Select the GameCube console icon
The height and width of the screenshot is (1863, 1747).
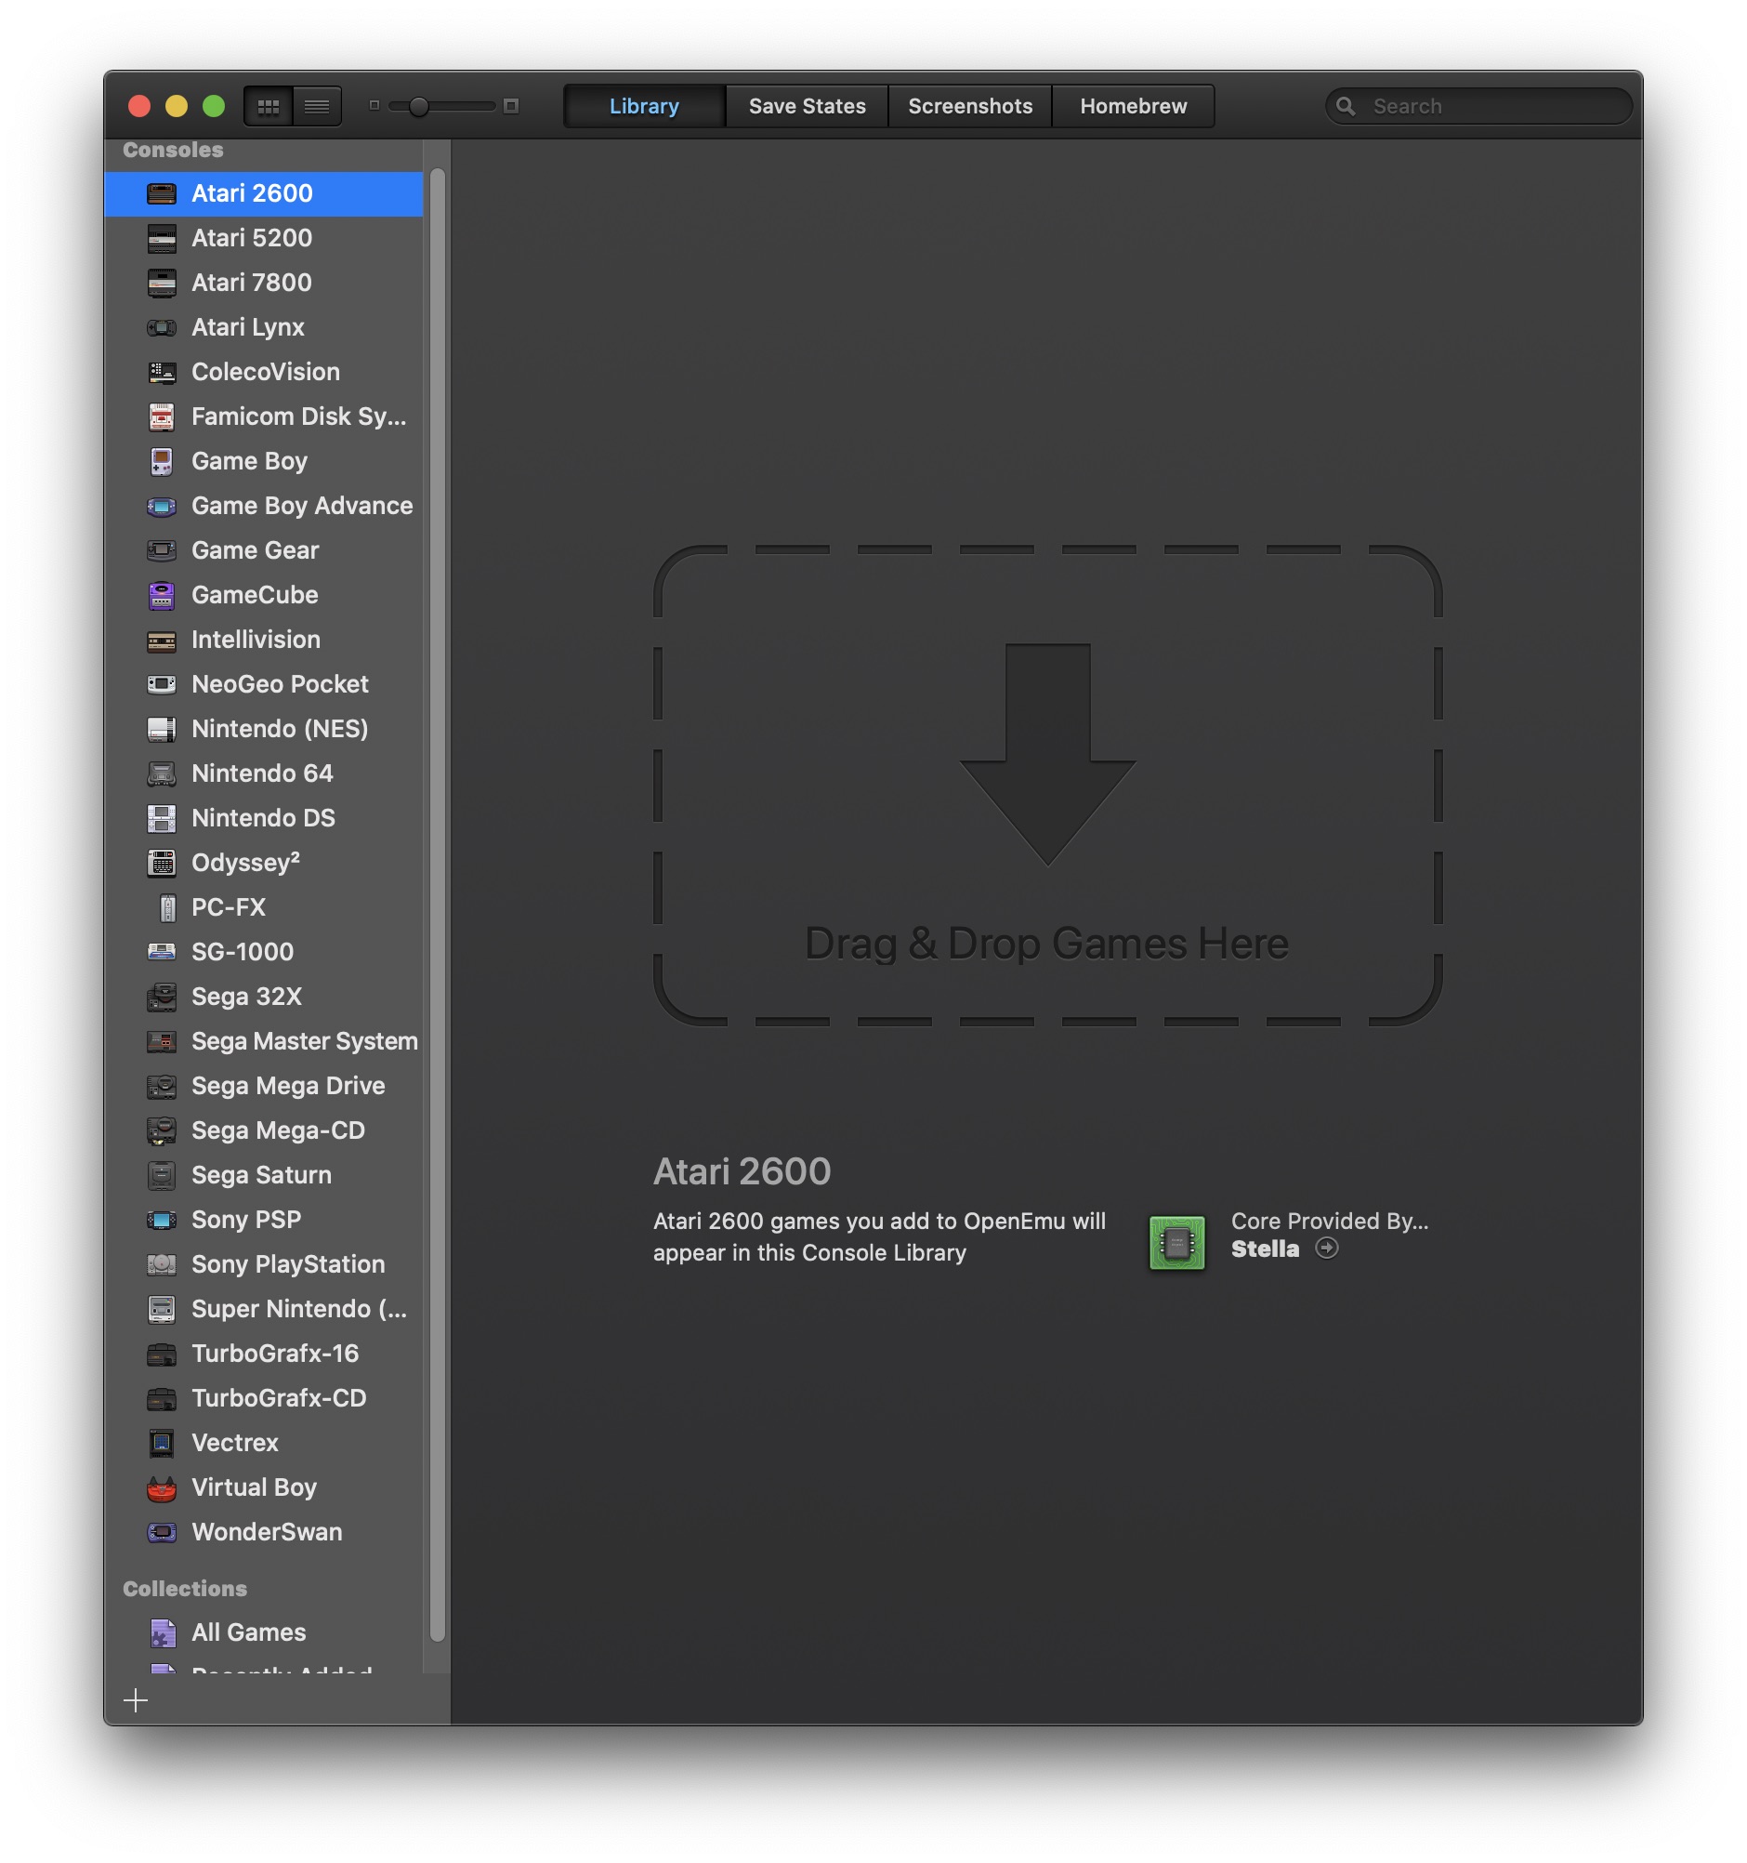[x=161, y=595]
